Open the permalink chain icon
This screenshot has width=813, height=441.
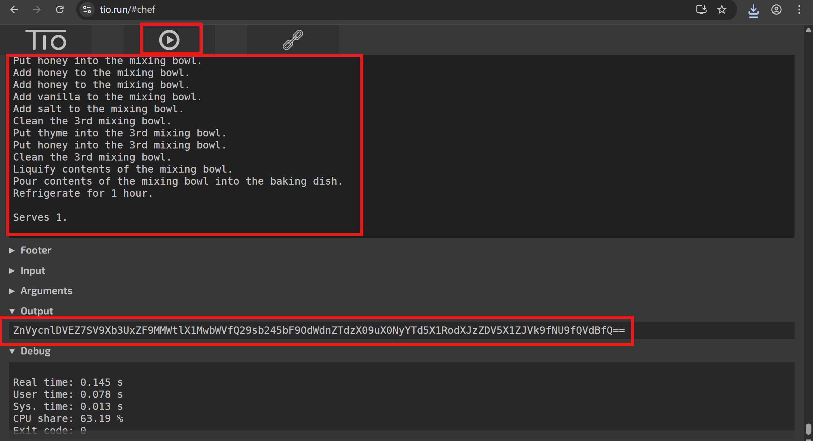(293, 40)
